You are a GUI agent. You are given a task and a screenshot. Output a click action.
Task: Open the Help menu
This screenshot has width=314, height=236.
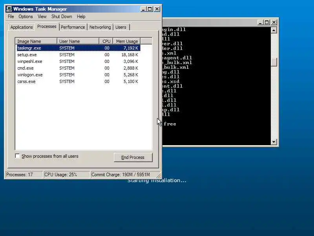coord(81,17)
